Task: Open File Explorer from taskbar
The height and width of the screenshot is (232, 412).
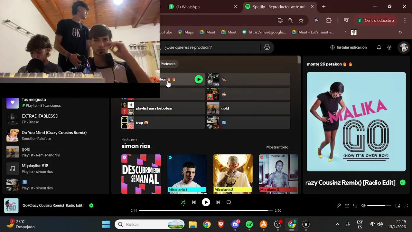Action: tap(192, 224)
